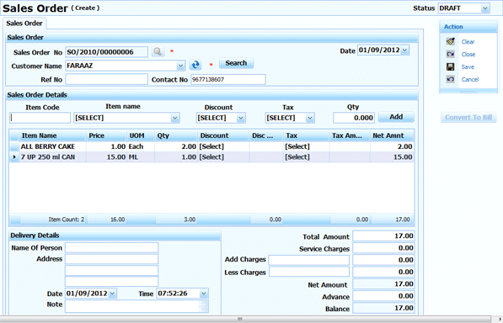
Task: Click the Ref No input field
Action: pyautogui.click(x=106, y=79)
